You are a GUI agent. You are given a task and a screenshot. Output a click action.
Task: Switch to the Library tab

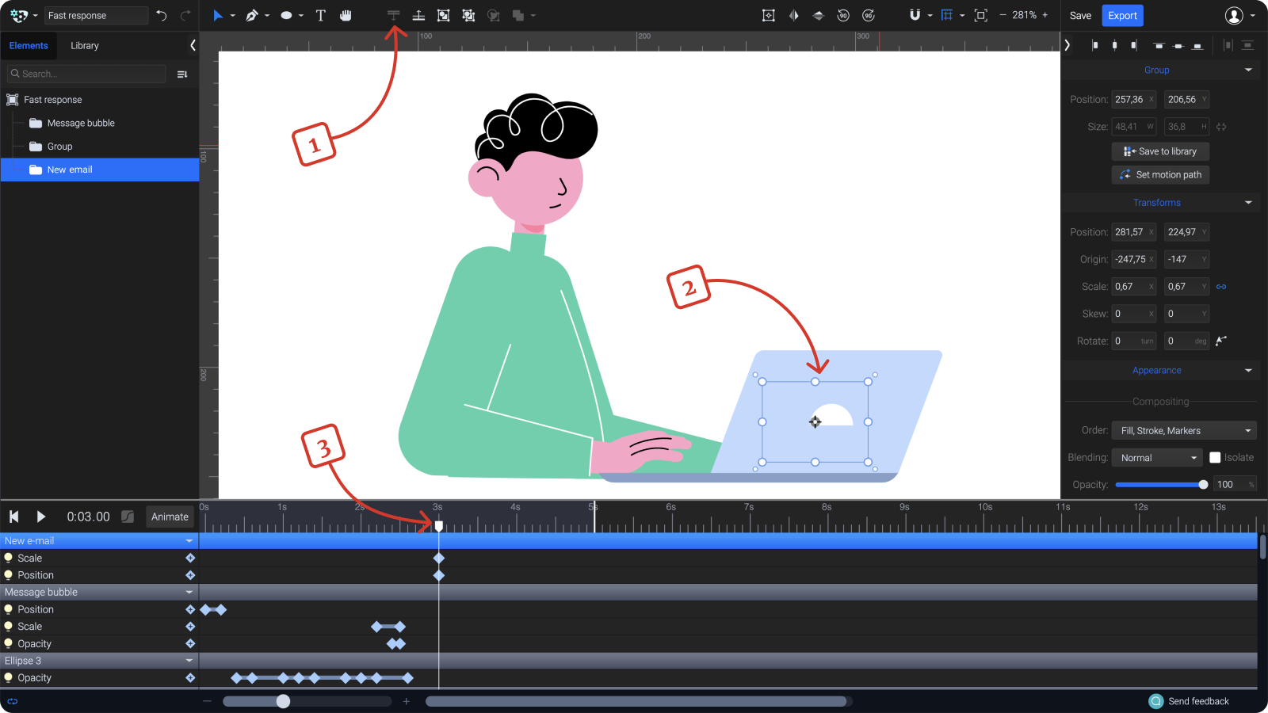pos(84,45)
